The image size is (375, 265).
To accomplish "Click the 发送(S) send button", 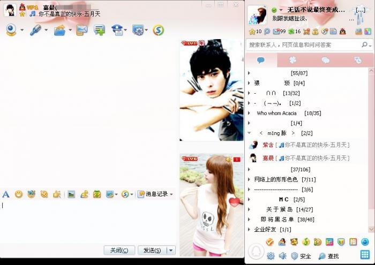I will 152,251.
